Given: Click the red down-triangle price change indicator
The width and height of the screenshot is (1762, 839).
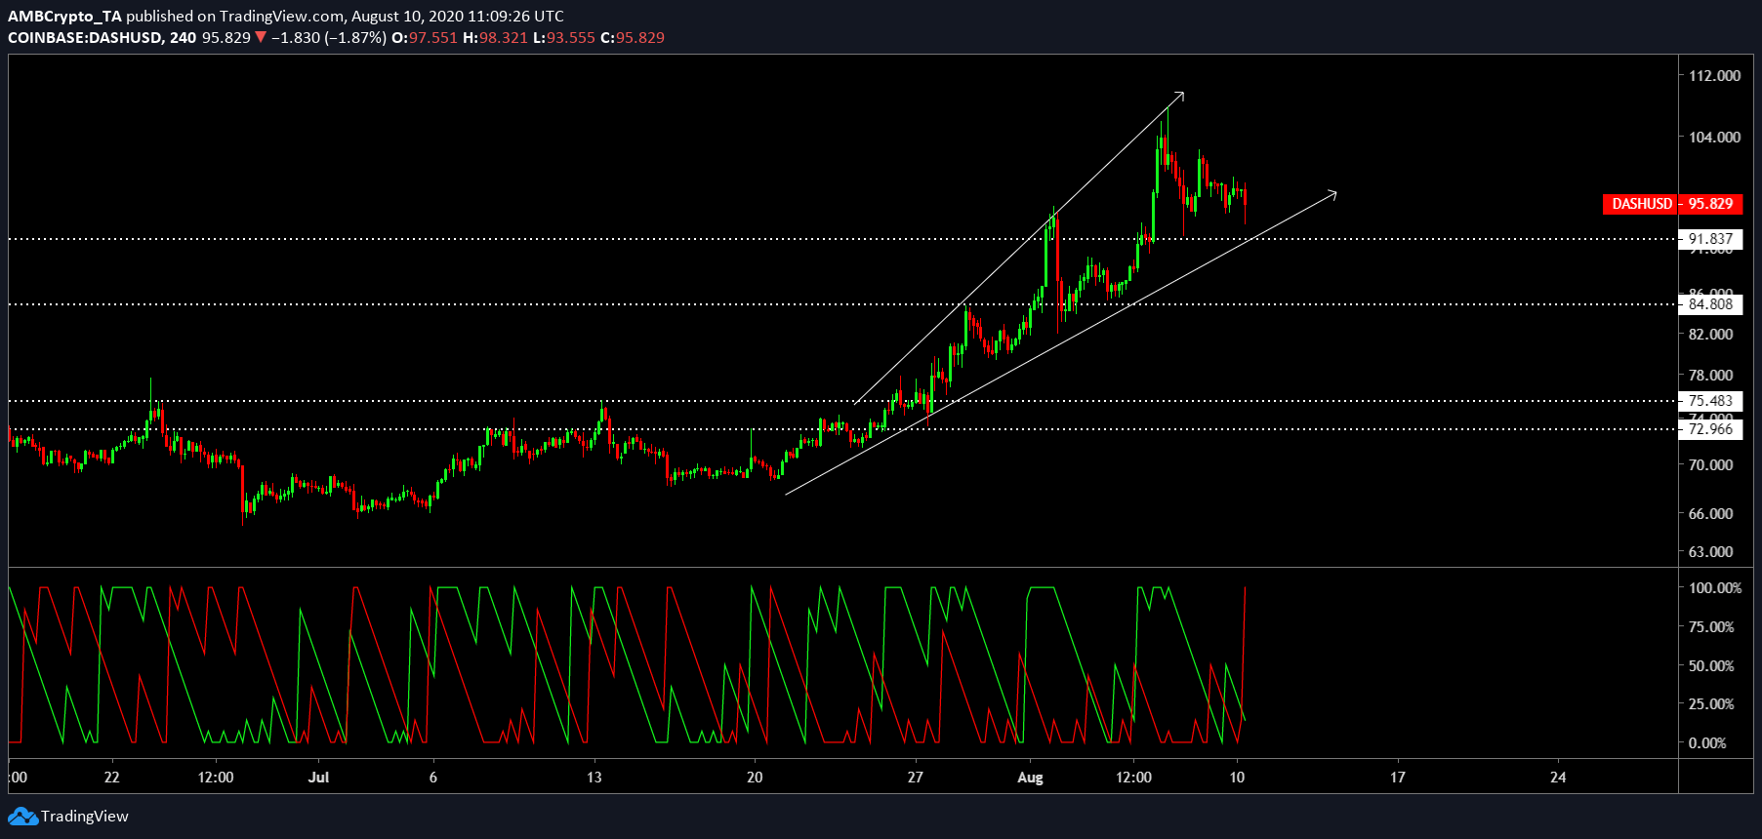Looking at the screenshot, I should [x=261, y=38].
